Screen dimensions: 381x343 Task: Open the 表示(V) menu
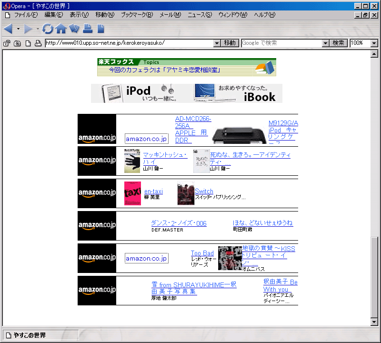[79, 15]
